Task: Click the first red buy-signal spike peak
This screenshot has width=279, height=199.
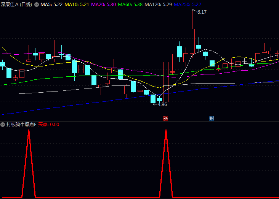Action: (29, 131)
